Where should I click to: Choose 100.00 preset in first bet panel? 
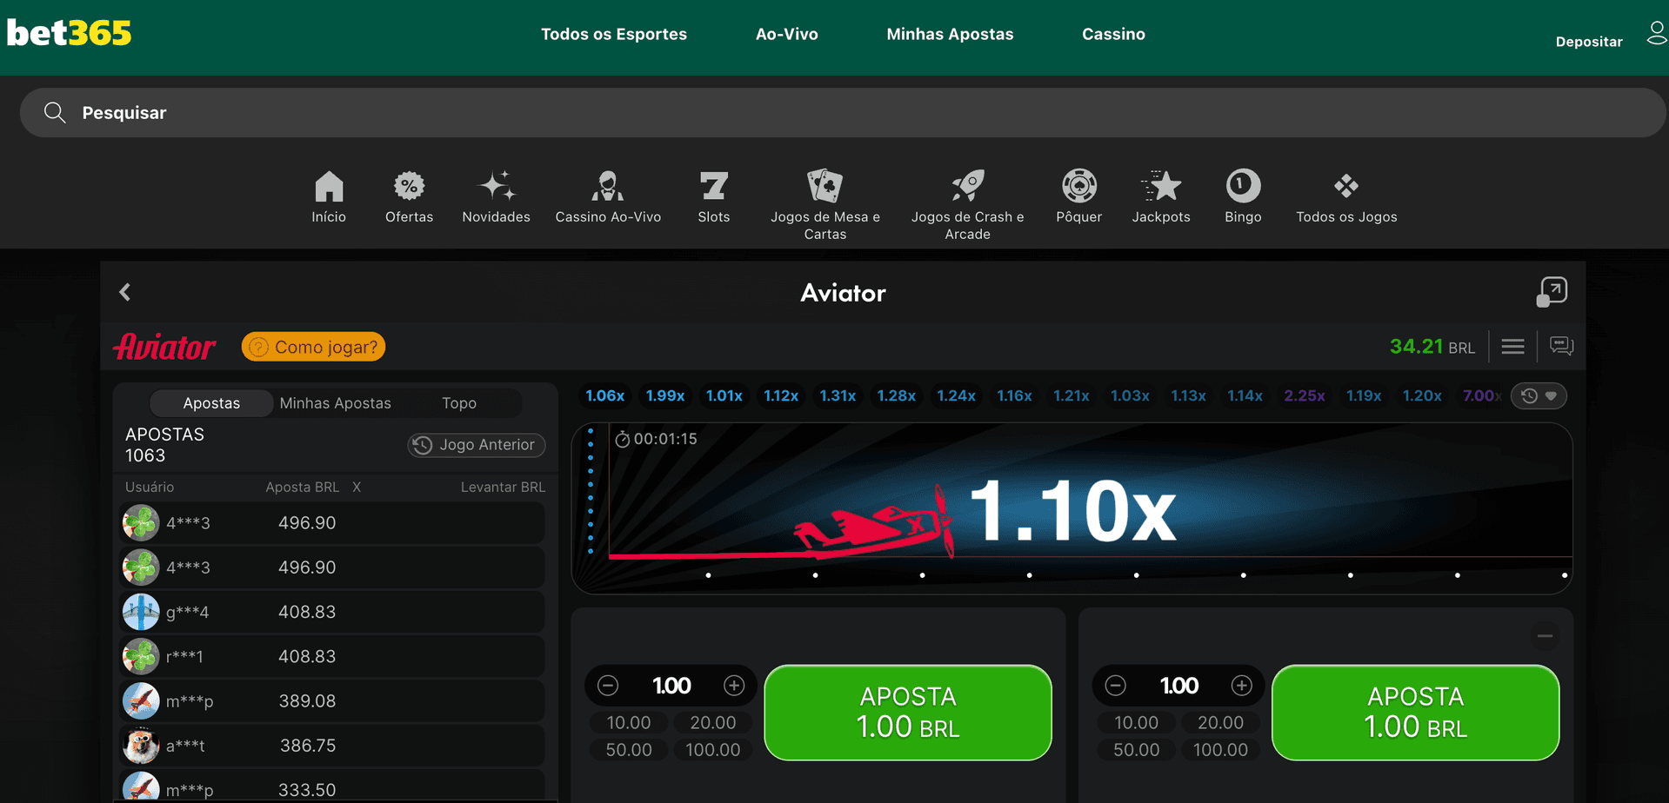(x=713, y=750)
